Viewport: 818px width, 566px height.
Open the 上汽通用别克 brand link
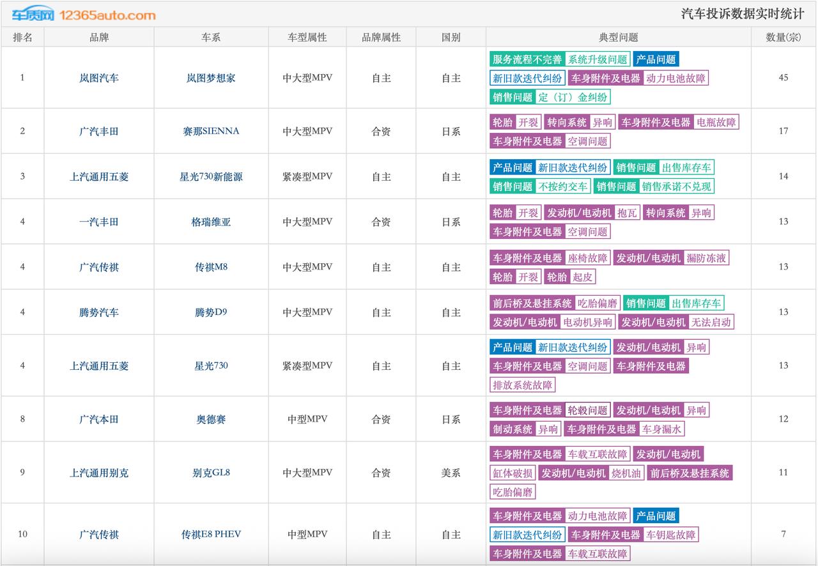[99, 473]
